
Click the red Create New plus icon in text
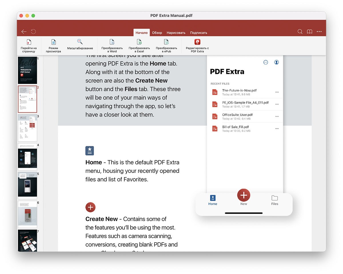pyautogui.click(x=90, y=207)
